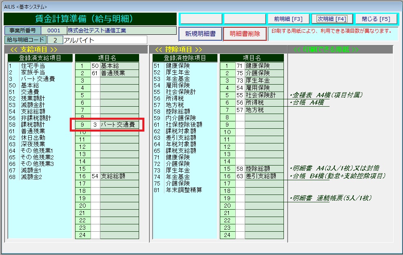Choose 所得税 from registered deduction items list

coord(175,98)
